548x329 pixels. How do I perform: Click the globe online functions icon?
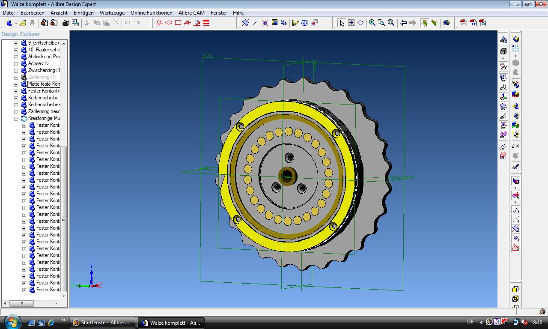pos(446,23)
